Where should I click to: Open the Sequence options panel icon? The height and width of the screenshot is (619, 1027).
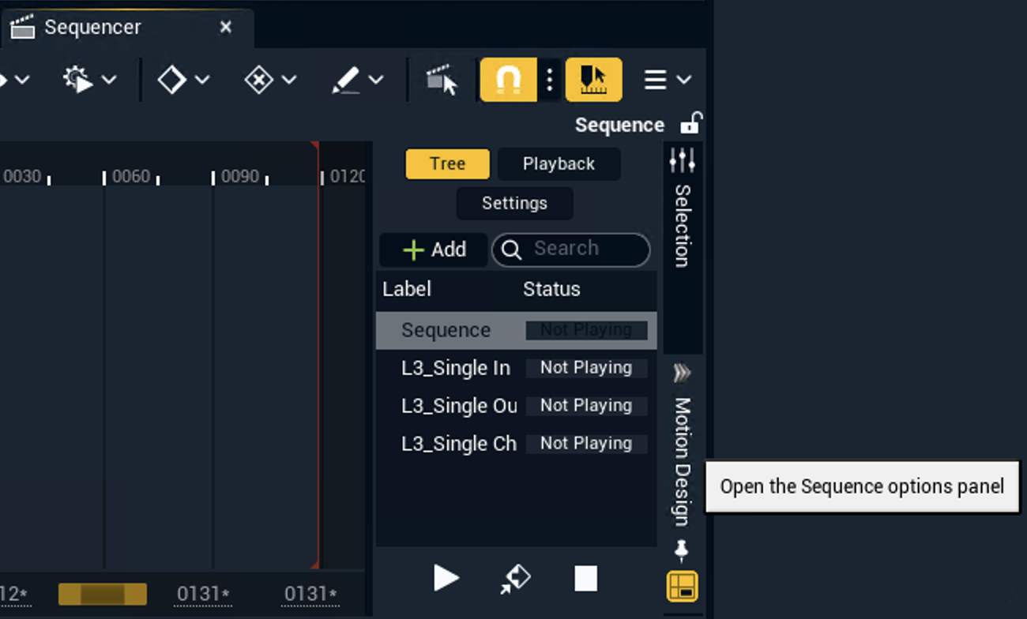click(x=682, y=587)
